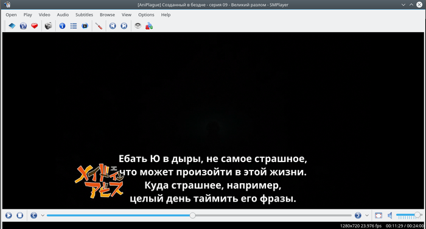Image resolution: width=426 pixels, height=229 pixels.
Task: Seek forward using the forward button
Action: pos(358,216)
